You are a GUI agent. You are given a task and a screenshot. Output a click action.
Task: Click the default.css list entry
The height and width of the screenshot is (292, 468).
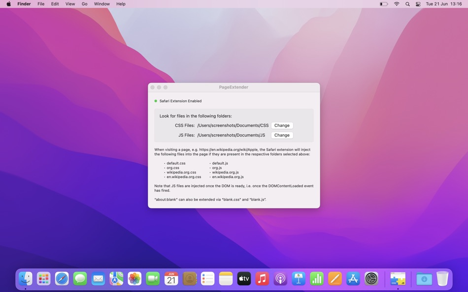176,163
